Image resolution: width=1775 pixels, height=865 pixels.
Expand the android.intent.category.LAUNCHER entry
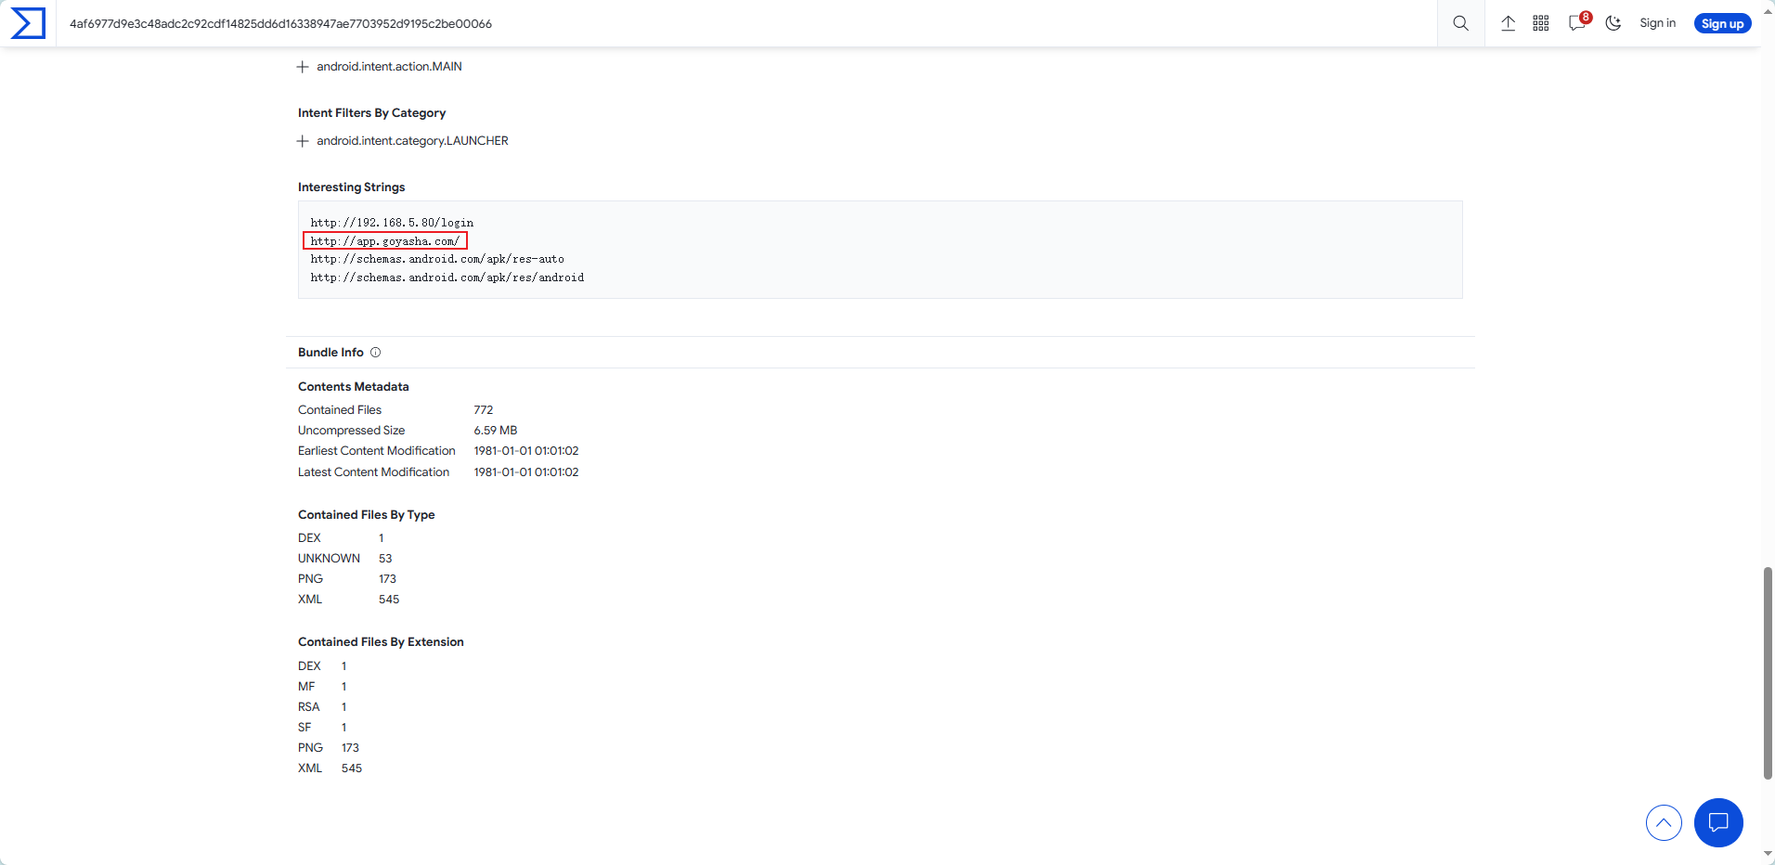[303, 141]
